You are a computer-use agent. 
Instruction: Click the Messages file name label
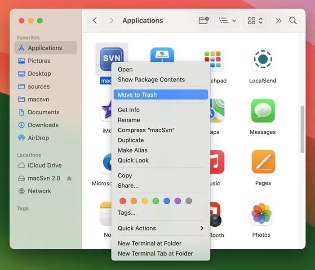tap(262, 132)
